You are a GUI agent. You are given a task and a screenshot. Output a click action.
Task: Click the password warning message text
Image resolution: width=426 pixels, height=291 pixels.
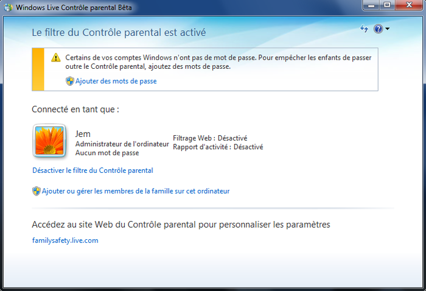[x=218, y=62]
